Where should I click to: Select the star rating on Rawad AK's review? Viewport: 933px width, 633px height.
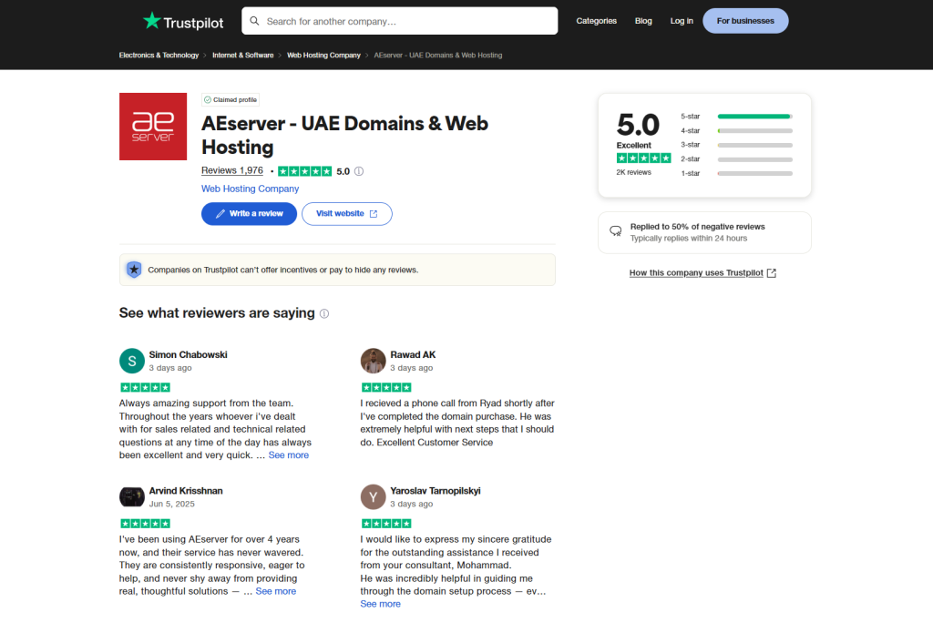click(386, 387)
